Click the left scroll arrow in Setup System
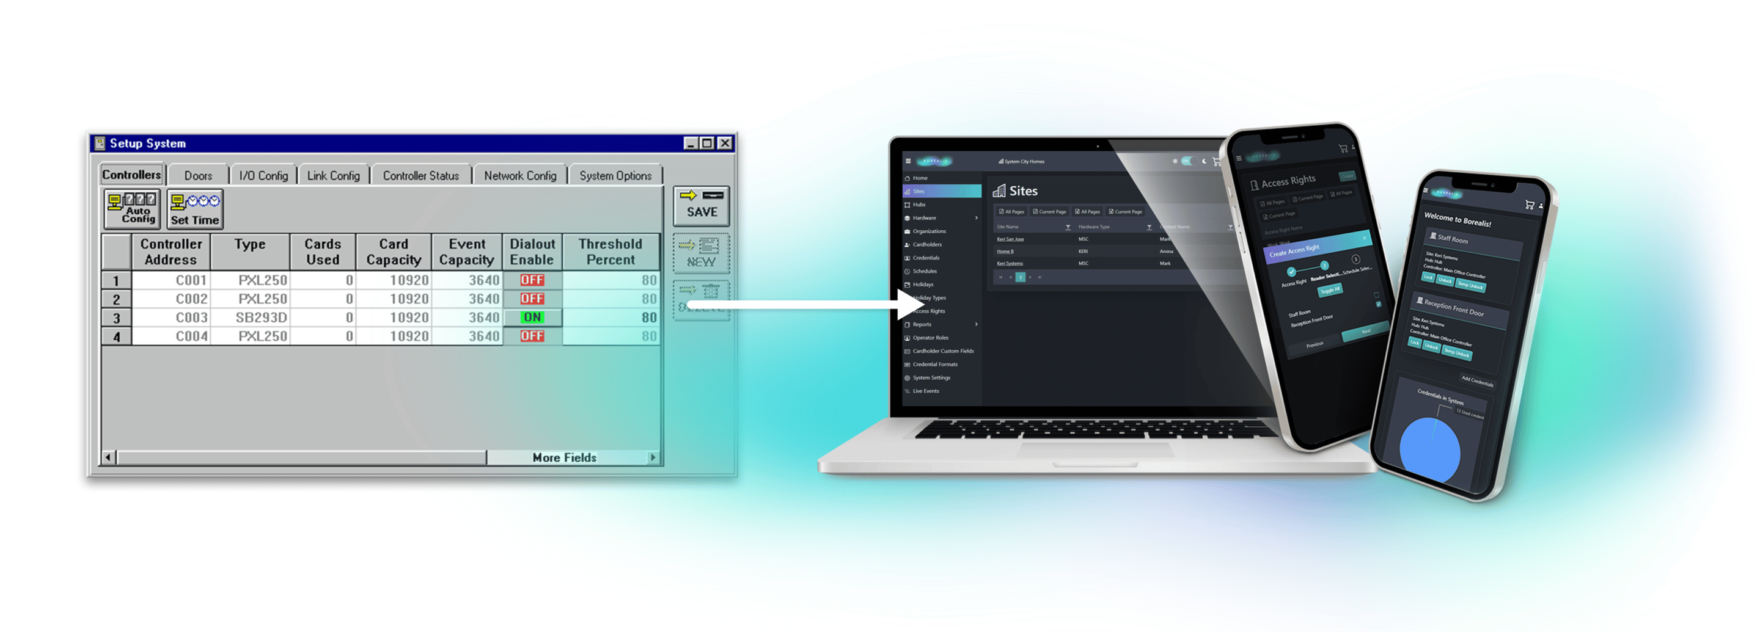Viewport: 1760px width, 632px height. [108, 457]
